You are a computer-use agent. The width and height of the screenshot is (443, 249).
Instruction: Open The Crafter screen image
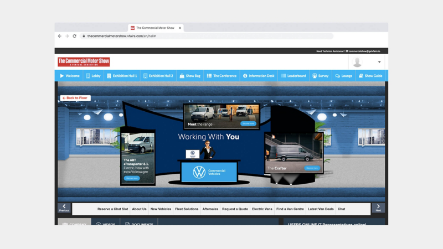click(x=294, y=153)
